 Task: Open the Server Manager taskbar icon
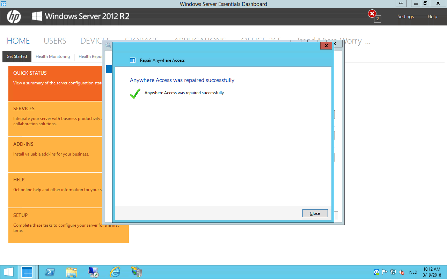click(x=137, y=272)
